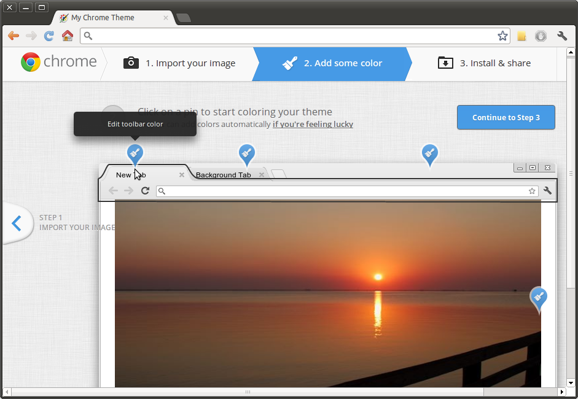Go to the Home page icon

[68, 36]
